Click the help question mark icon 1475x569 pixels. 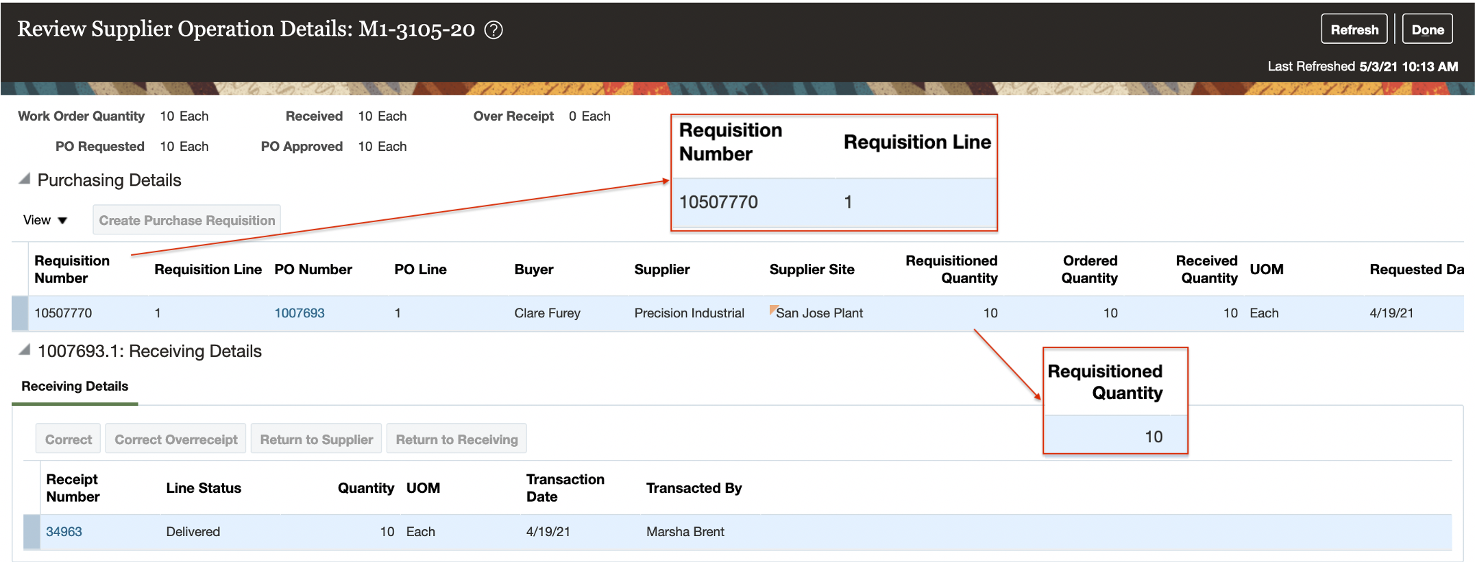pyautogui.click(x=493, y=30)
